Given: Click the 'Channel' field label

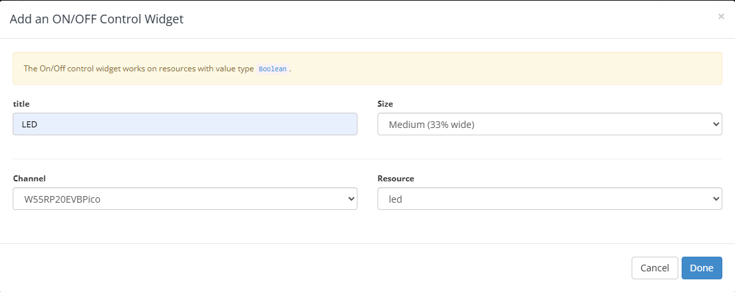Looking at the screenshot, I should [x=29, y=179].
